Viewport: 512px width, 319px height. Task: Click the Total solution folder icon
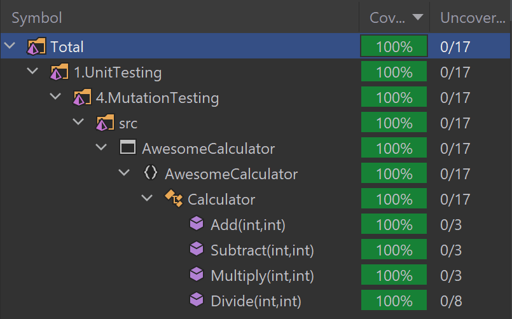pyautogui.click(x=36, y=46)
